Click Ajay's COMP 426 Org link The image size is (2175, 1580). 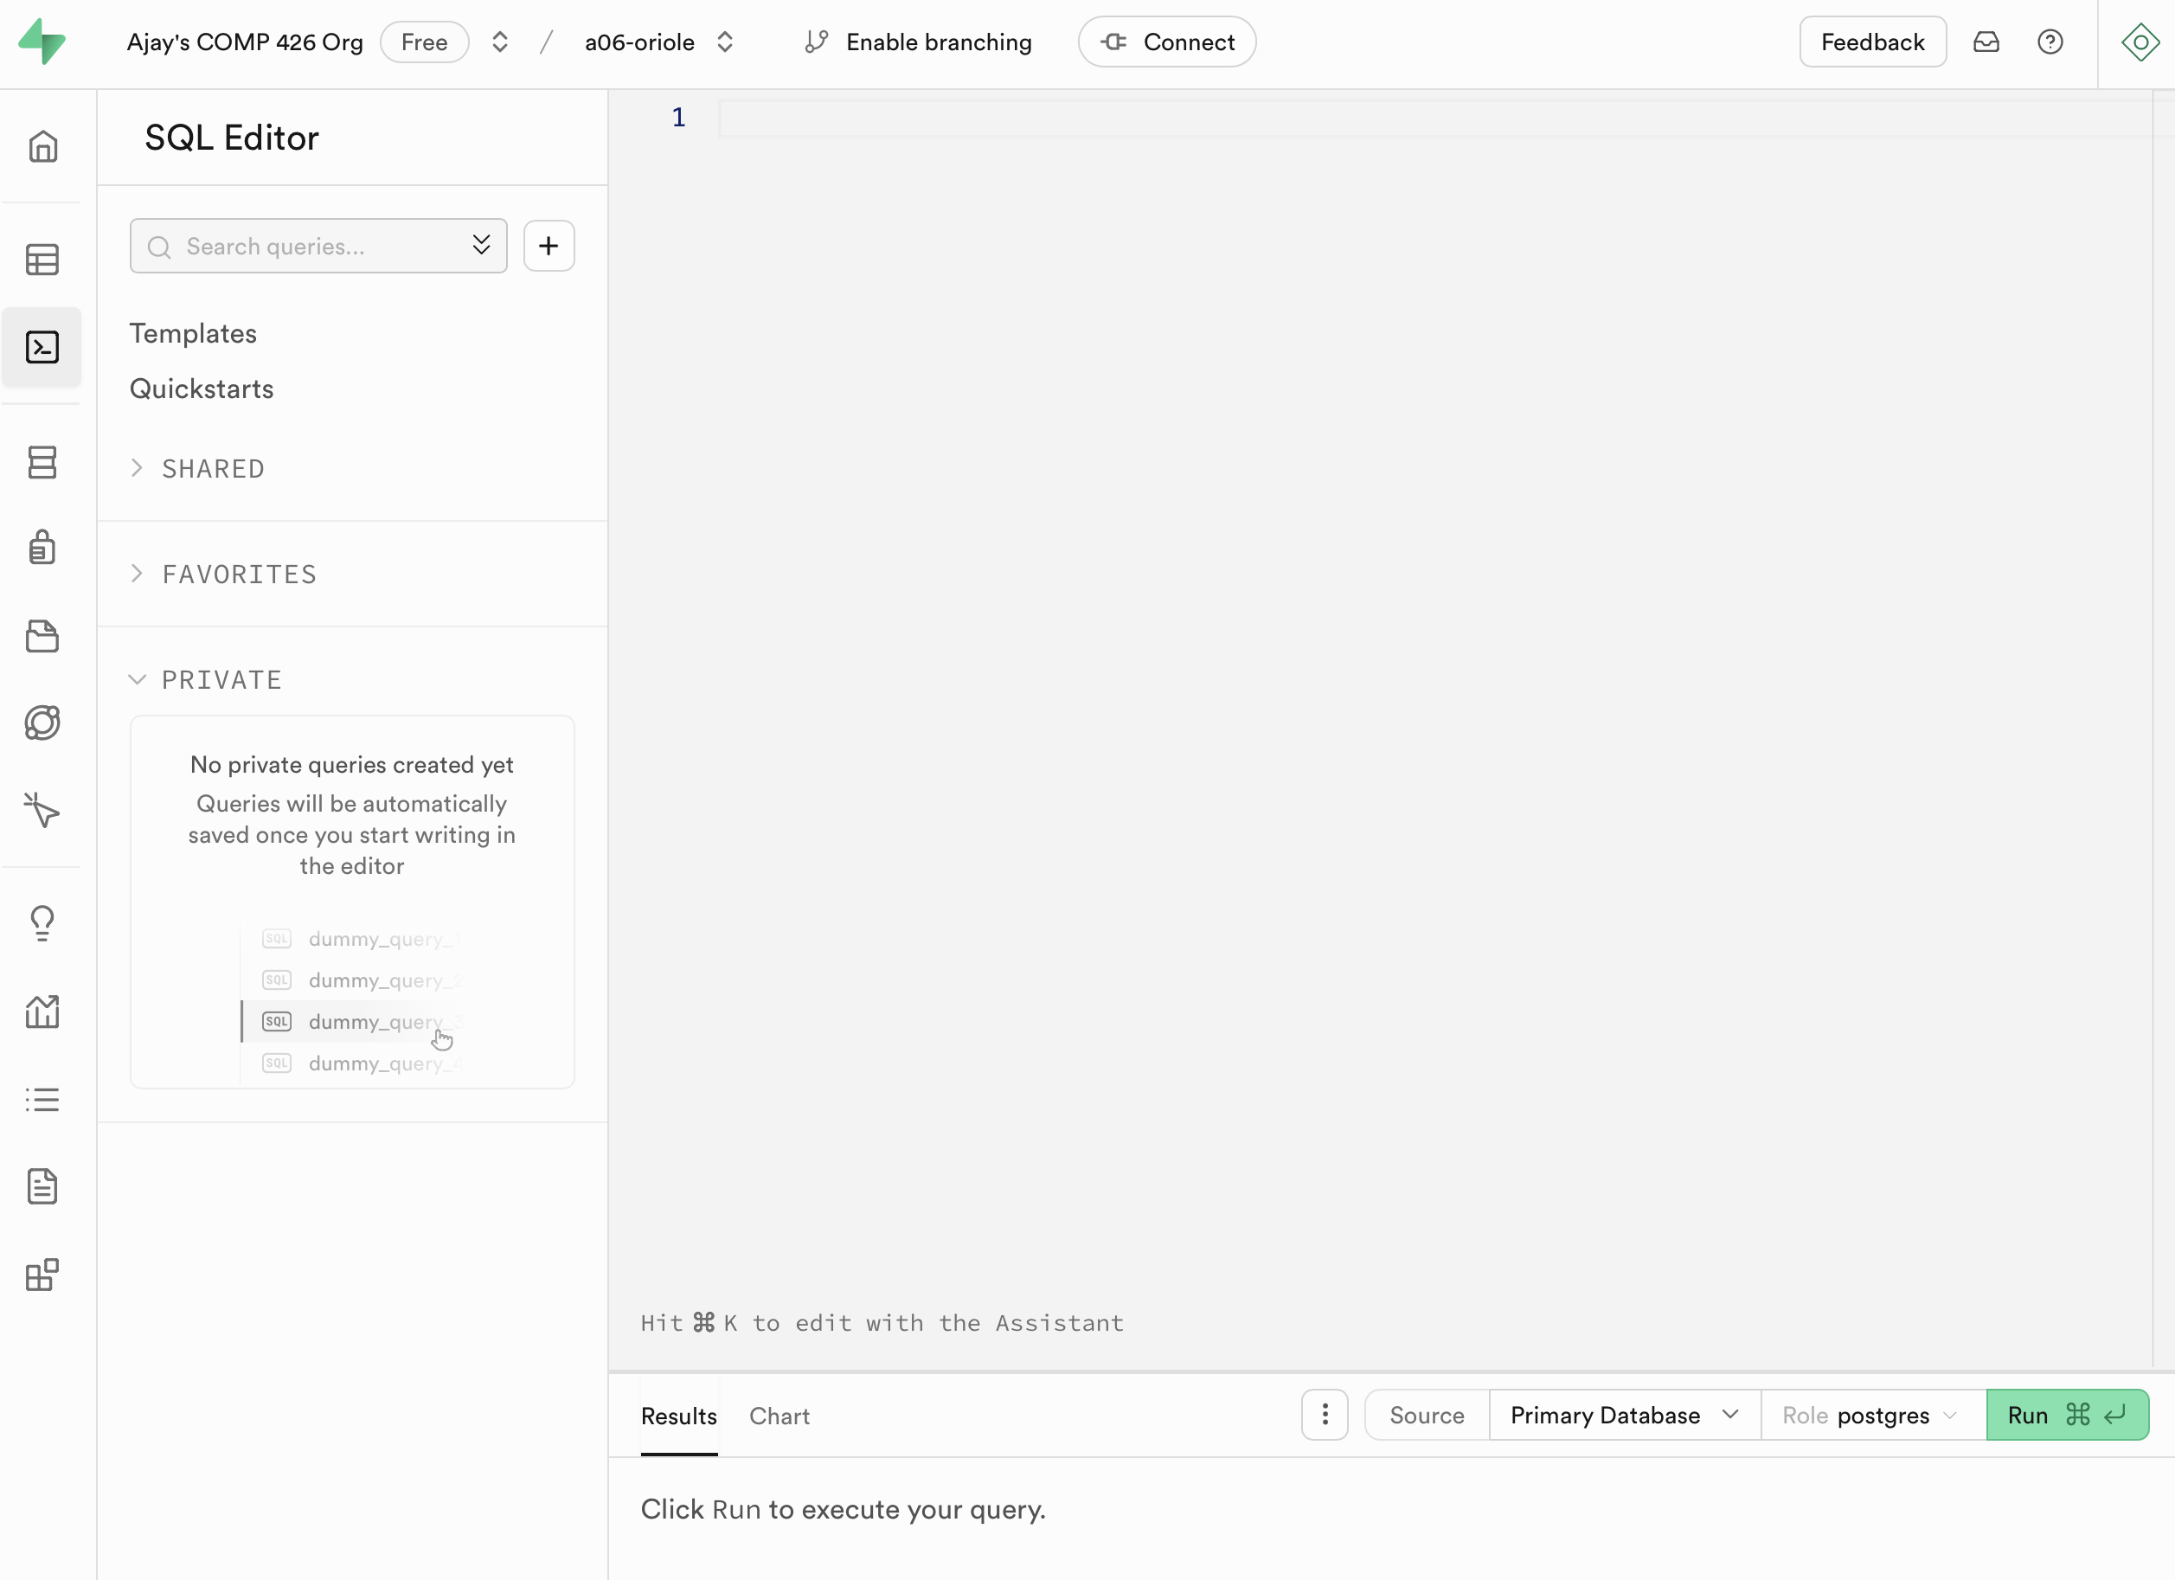(245, 42)
